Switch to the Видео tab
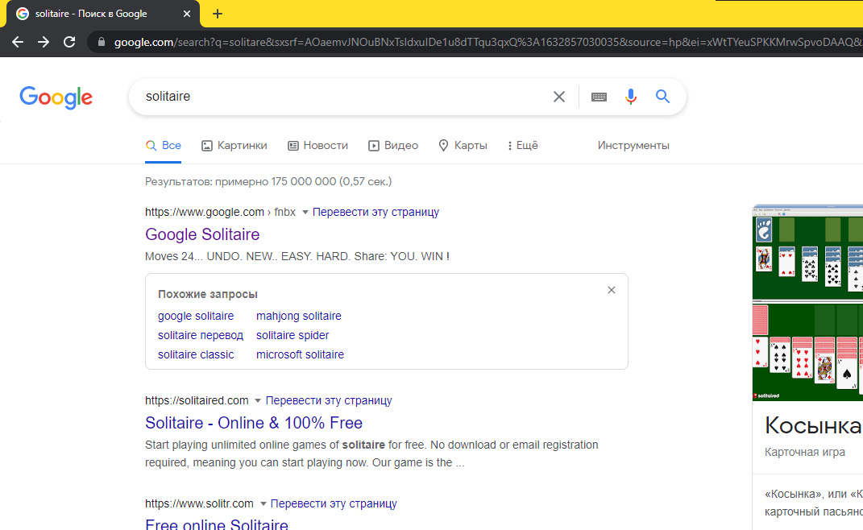863x530 pixels. click(x=393, y=145)
